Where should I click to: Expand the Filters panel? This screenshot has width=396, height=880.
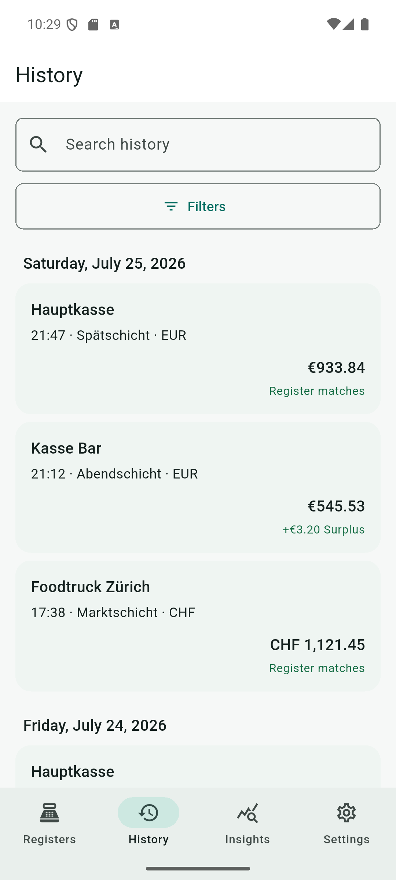(198, 206)
